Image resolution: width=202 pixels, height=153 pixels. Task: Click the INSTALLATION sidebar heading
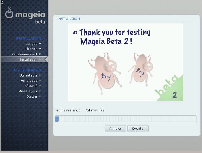[29, 38]
